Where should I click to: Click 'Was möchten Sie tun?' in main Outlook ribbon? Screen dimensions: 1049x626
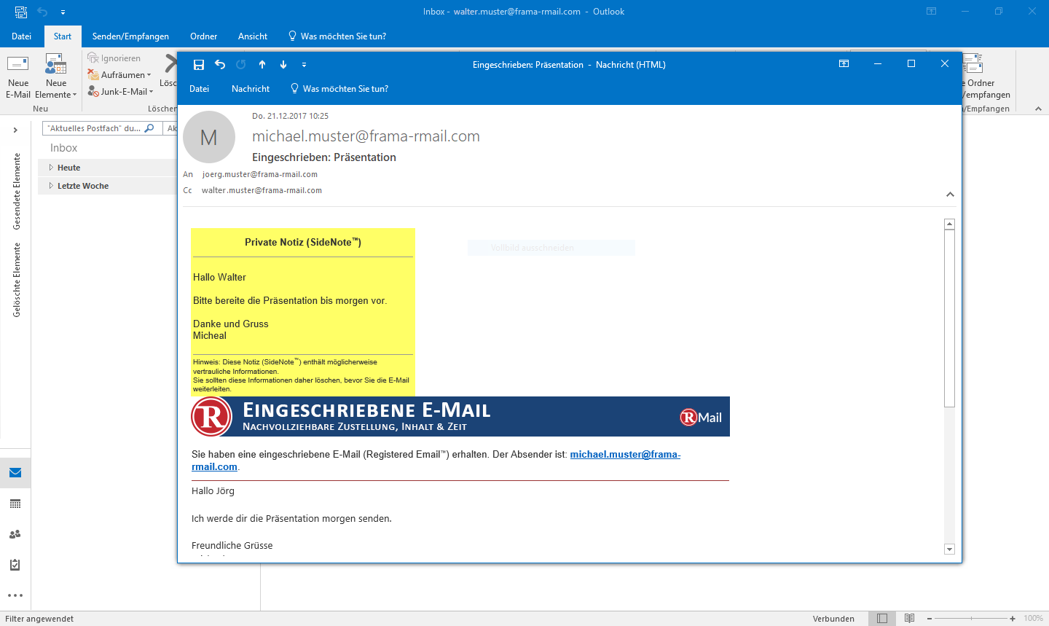point(337,36)
